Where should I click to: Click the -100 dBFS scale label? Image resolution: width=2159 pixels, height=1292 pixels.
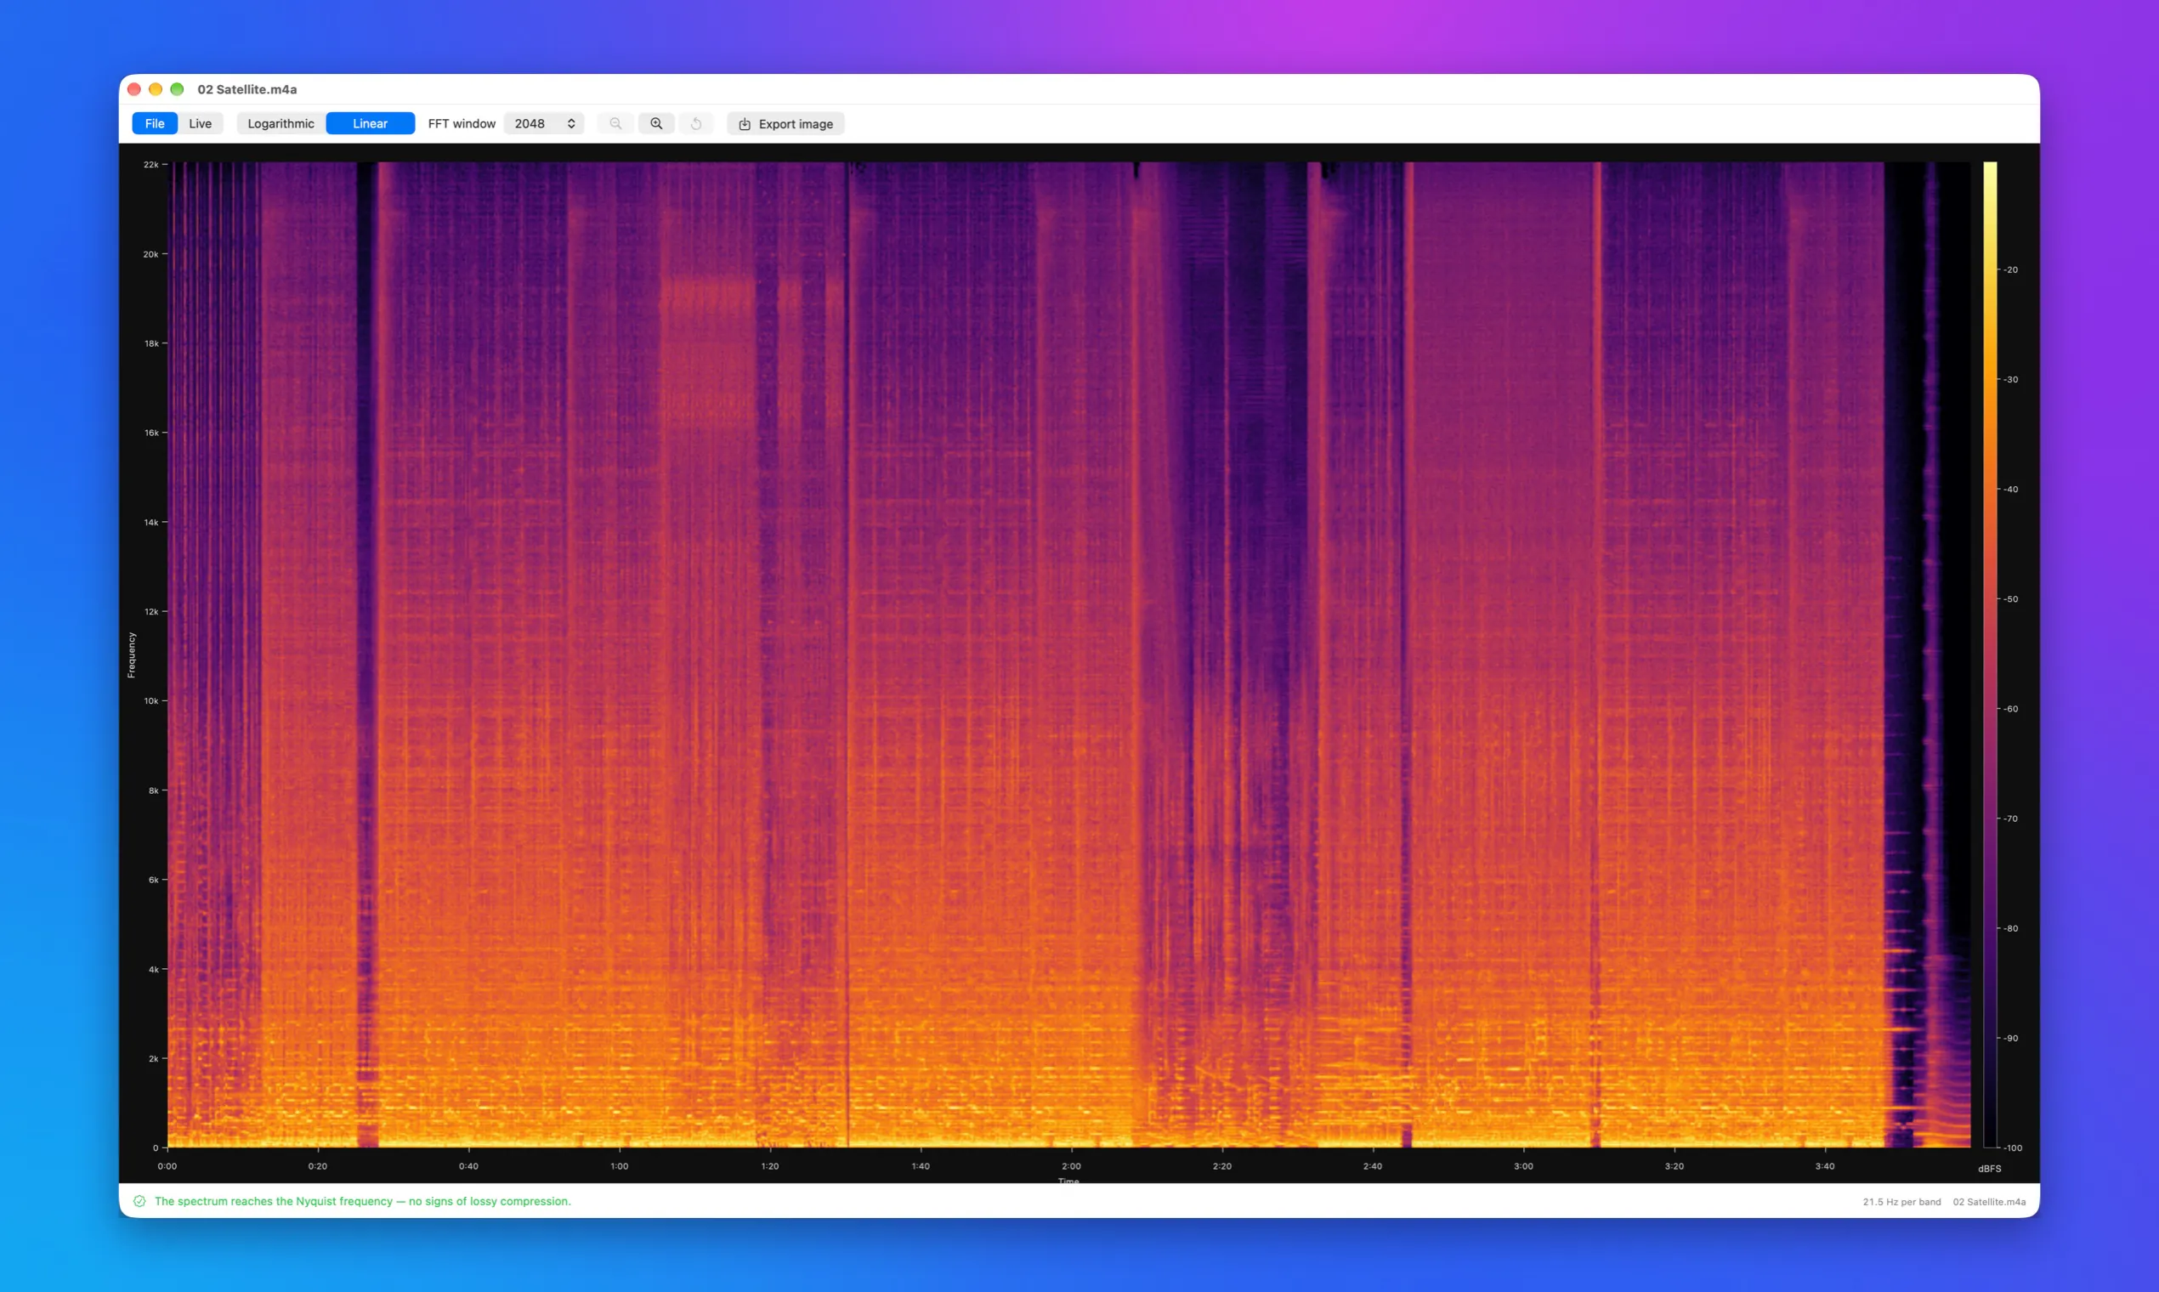[x=2012, y=1147]
